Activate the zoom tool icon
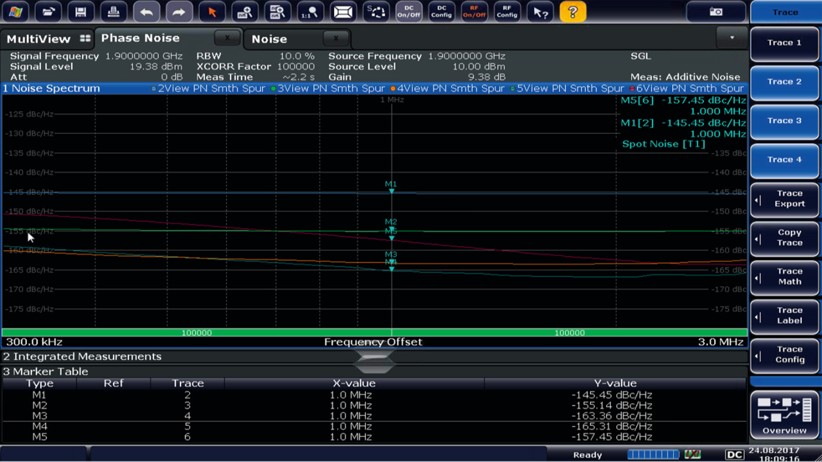The image size is (822, 462). [245, 12]
